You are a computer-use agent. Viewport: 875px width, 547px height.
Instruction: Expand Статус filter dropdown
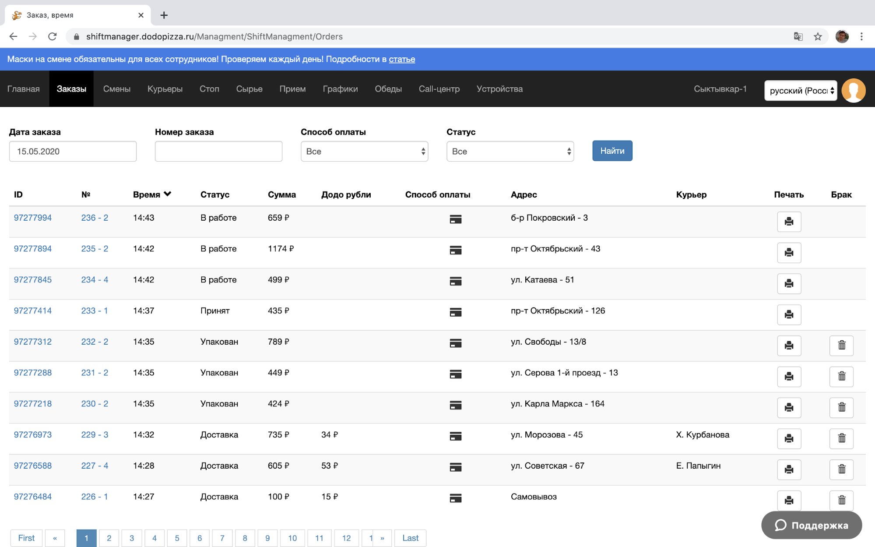[510, 152]
